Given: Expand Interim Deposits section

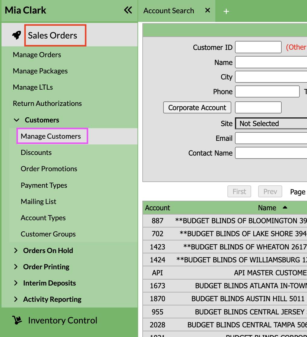Looking at the screenshot, I should coord(16,283).
